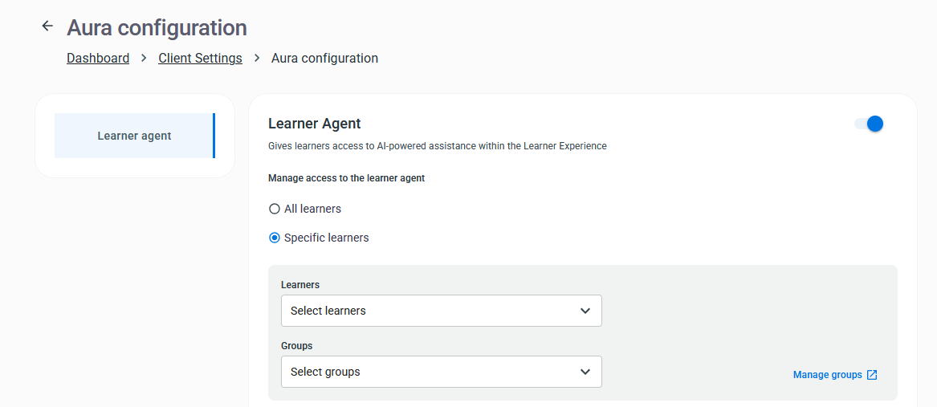Screen dimensions: 937x407
Task: Click the Manage groups link
Action: tap(828, 375)
